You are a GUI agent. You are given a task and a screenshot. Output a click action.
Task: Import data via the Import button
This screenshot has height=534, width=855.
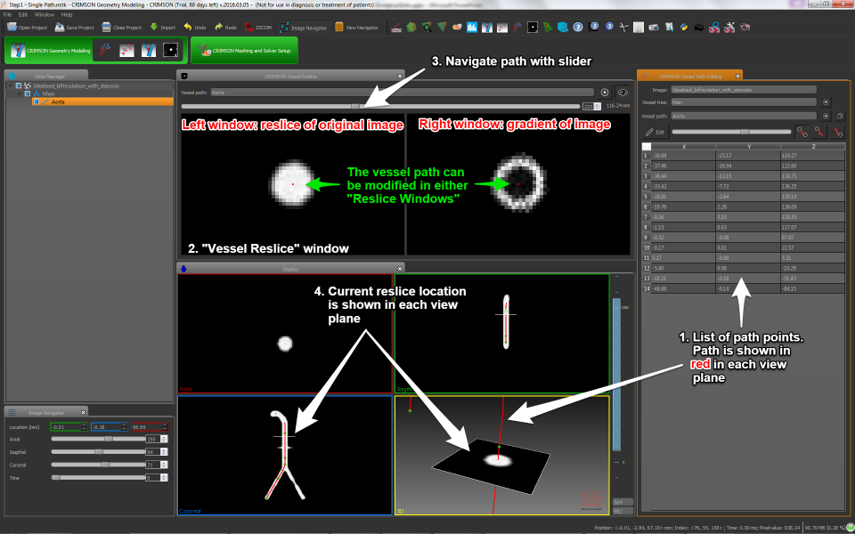point(162,28)
